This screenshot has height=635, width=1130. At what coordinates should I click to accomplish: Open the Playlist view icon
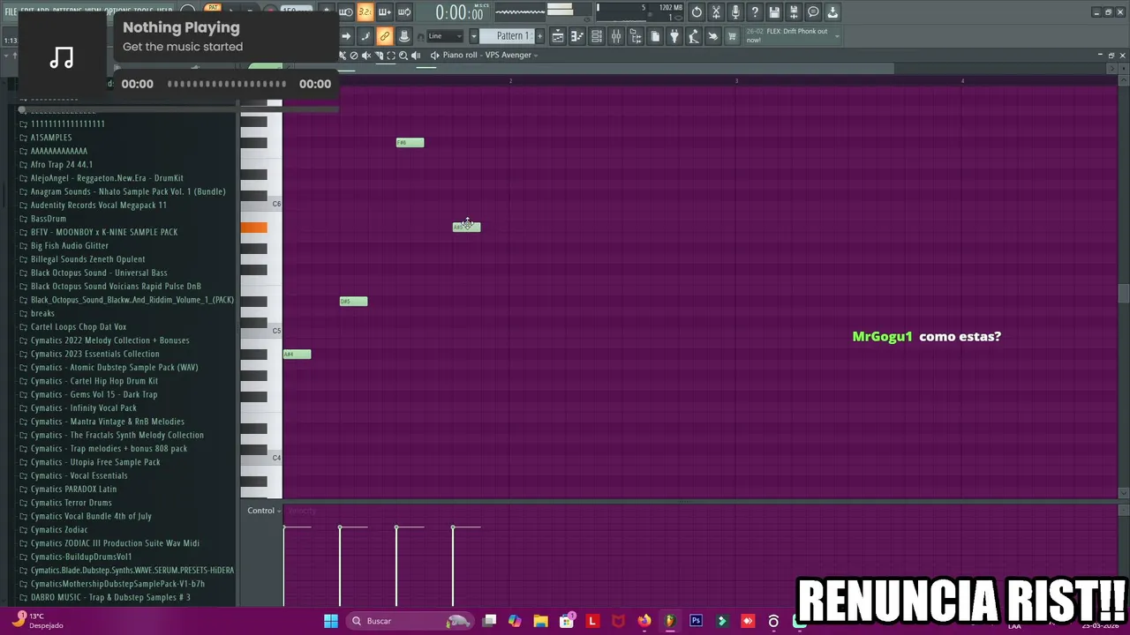click(x=557, y=36)
